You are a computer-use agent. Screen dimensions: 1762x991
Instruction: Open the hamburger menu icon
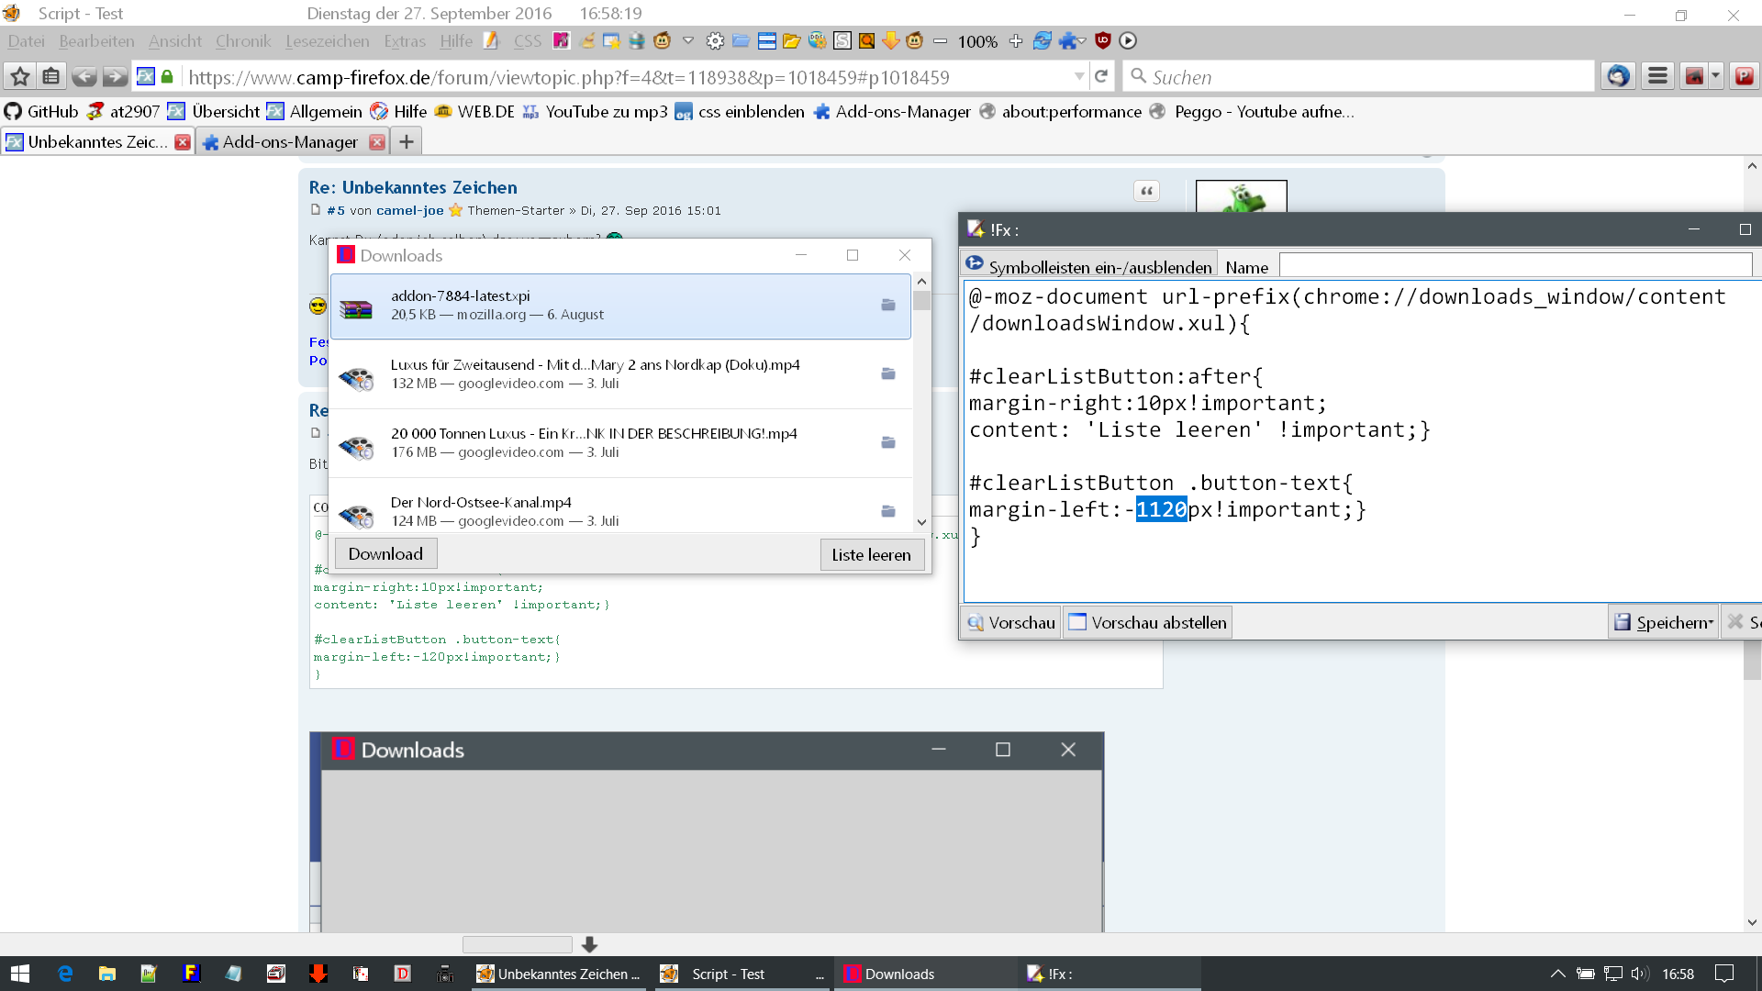pyautogui.click(x=1657, y=77)
